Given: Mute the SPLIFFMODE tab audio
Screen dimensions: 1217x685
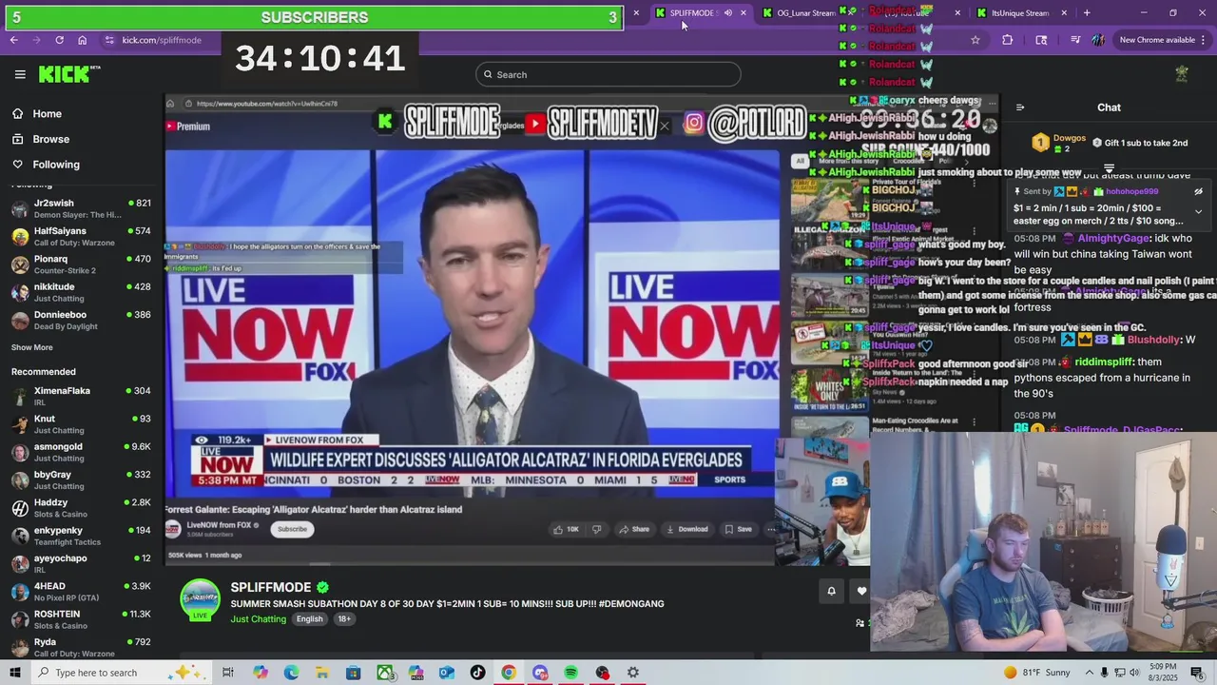Looking at the screenshot, I should [727, 13].
